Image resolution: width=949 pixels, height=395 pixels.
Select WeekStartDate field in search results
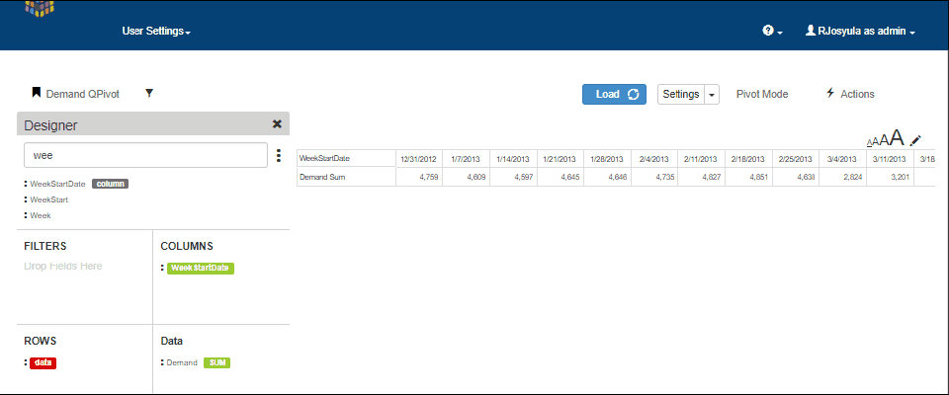59,184
